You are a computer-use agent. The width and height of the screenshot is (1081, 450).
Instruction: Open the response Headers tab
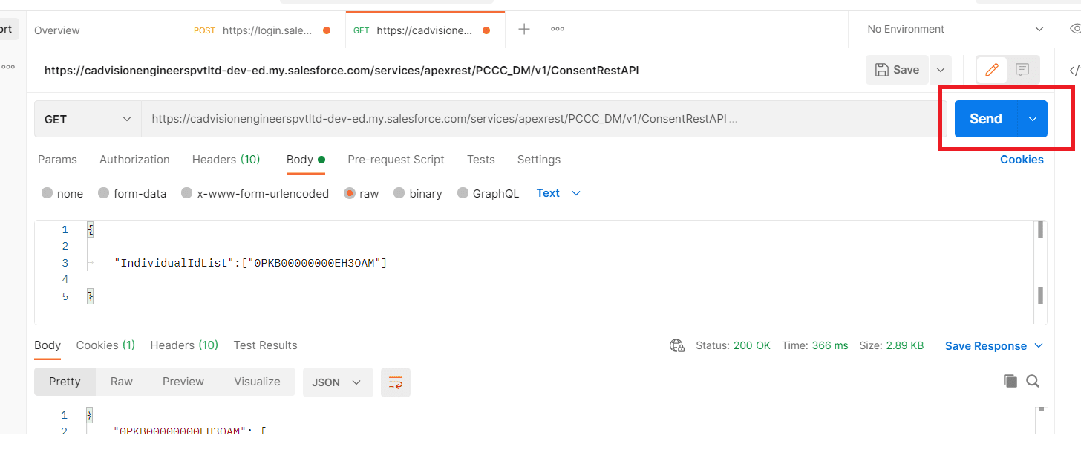point(183,345)
